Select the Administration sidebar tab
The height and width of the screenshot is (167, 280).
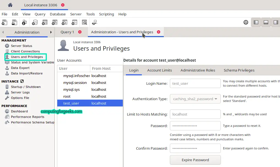click(x=27, y=32)
